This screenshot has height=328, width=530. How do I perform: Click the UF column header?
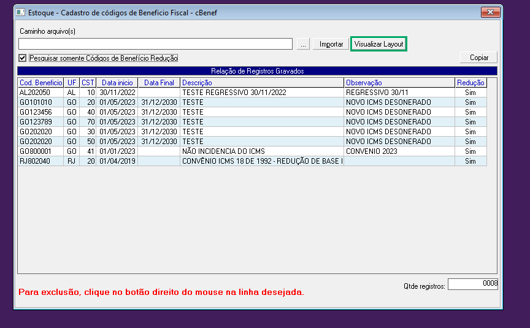[x=72, y=83]
